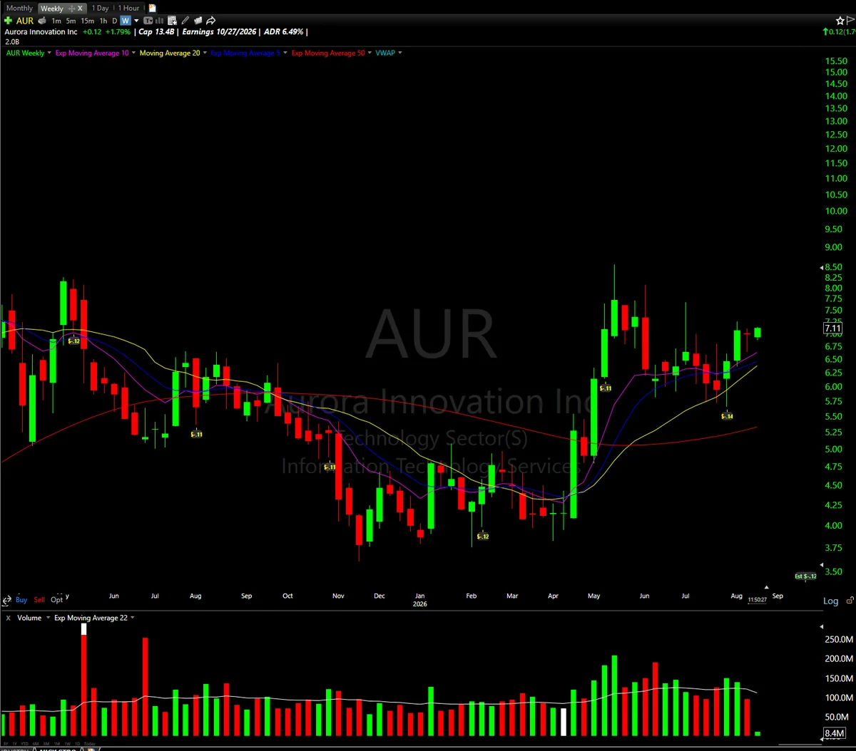Click the Weekly tab move handle icon
The height and width of the screenshot is (751, 856).
tap(71, 9)
